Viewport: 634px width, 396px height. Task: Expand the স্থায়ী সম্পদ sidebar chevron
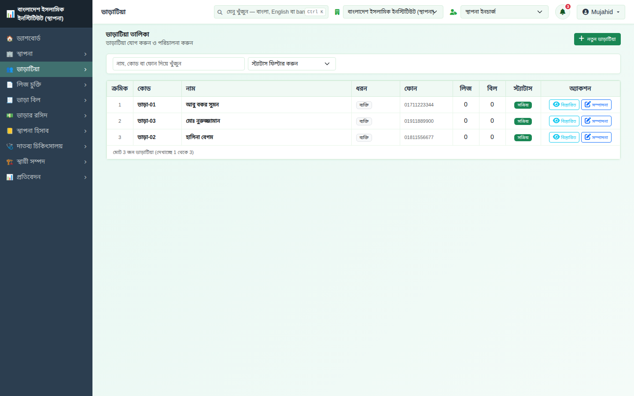tap(85, 162)
